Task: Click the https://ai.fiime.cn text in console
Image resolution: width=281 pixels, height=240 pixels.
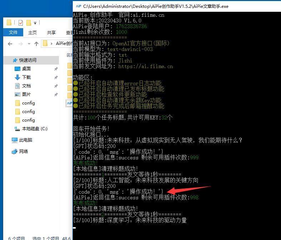Action: click(x=146, y=67)
